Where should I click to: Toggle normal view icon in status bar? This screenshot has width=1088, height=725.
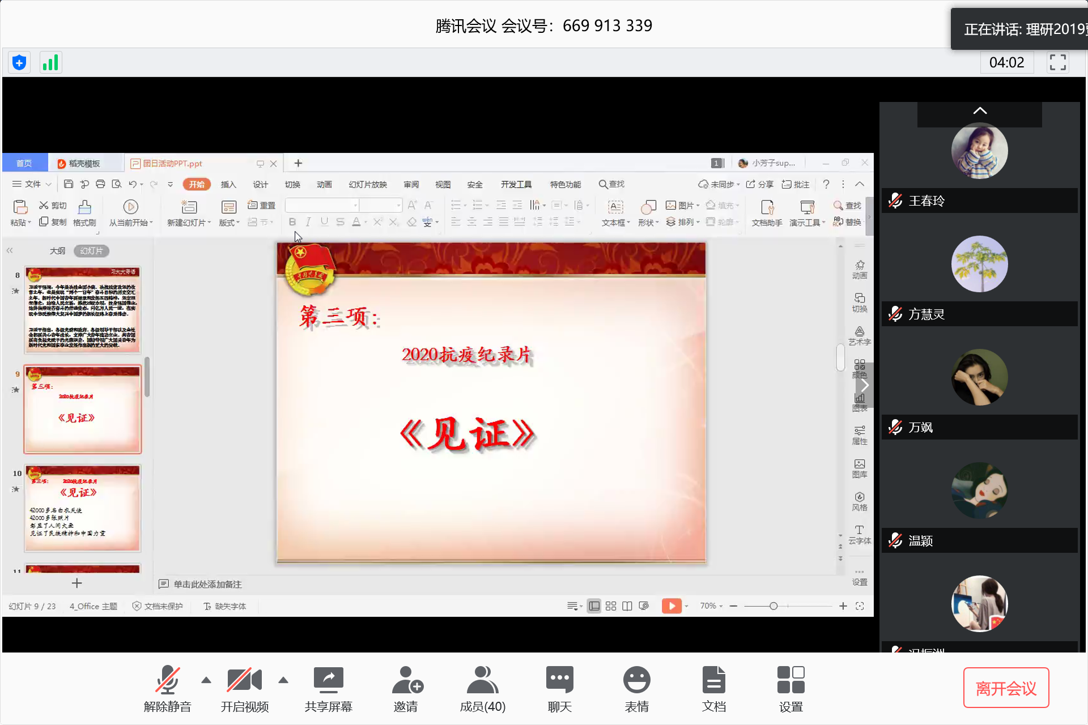[x=594, y=606]
